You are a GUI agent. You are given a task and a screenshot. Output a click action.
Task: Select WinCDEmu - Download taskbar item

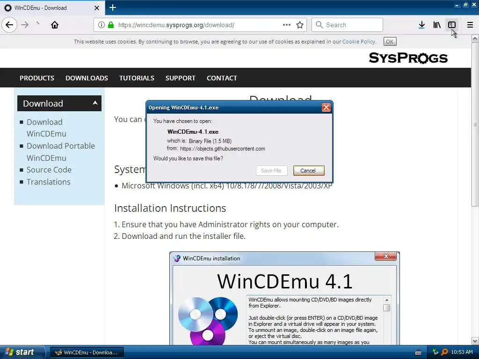point(87,352)
